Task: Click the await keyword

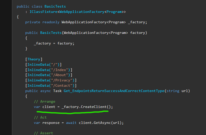Action: [71, 123]
